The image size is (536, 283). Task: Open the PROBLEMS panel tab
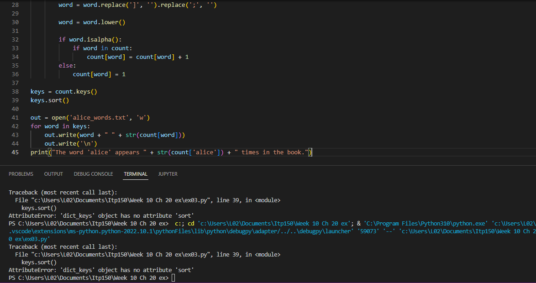click(21, 174)
